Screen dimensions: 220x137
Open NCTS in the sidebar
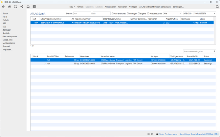click(5, 17)
